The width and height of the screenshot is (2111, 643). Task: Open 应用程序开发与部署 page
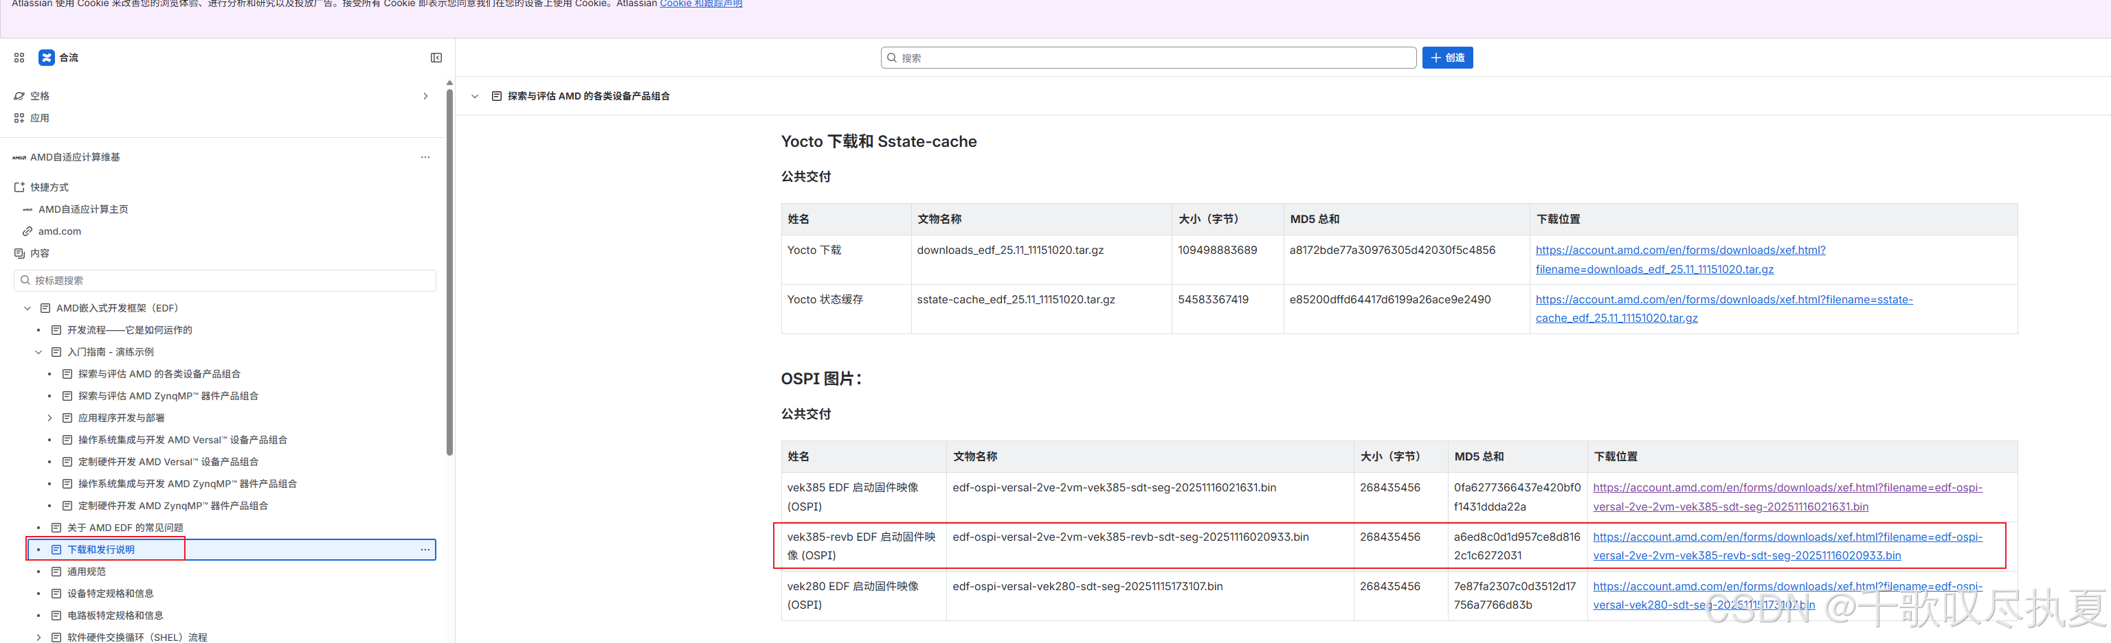[121, 418]
